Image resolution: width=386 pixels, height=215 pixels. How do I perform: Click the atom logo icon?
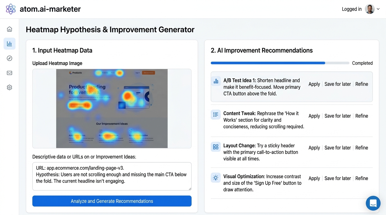click(x=11, y=9)
